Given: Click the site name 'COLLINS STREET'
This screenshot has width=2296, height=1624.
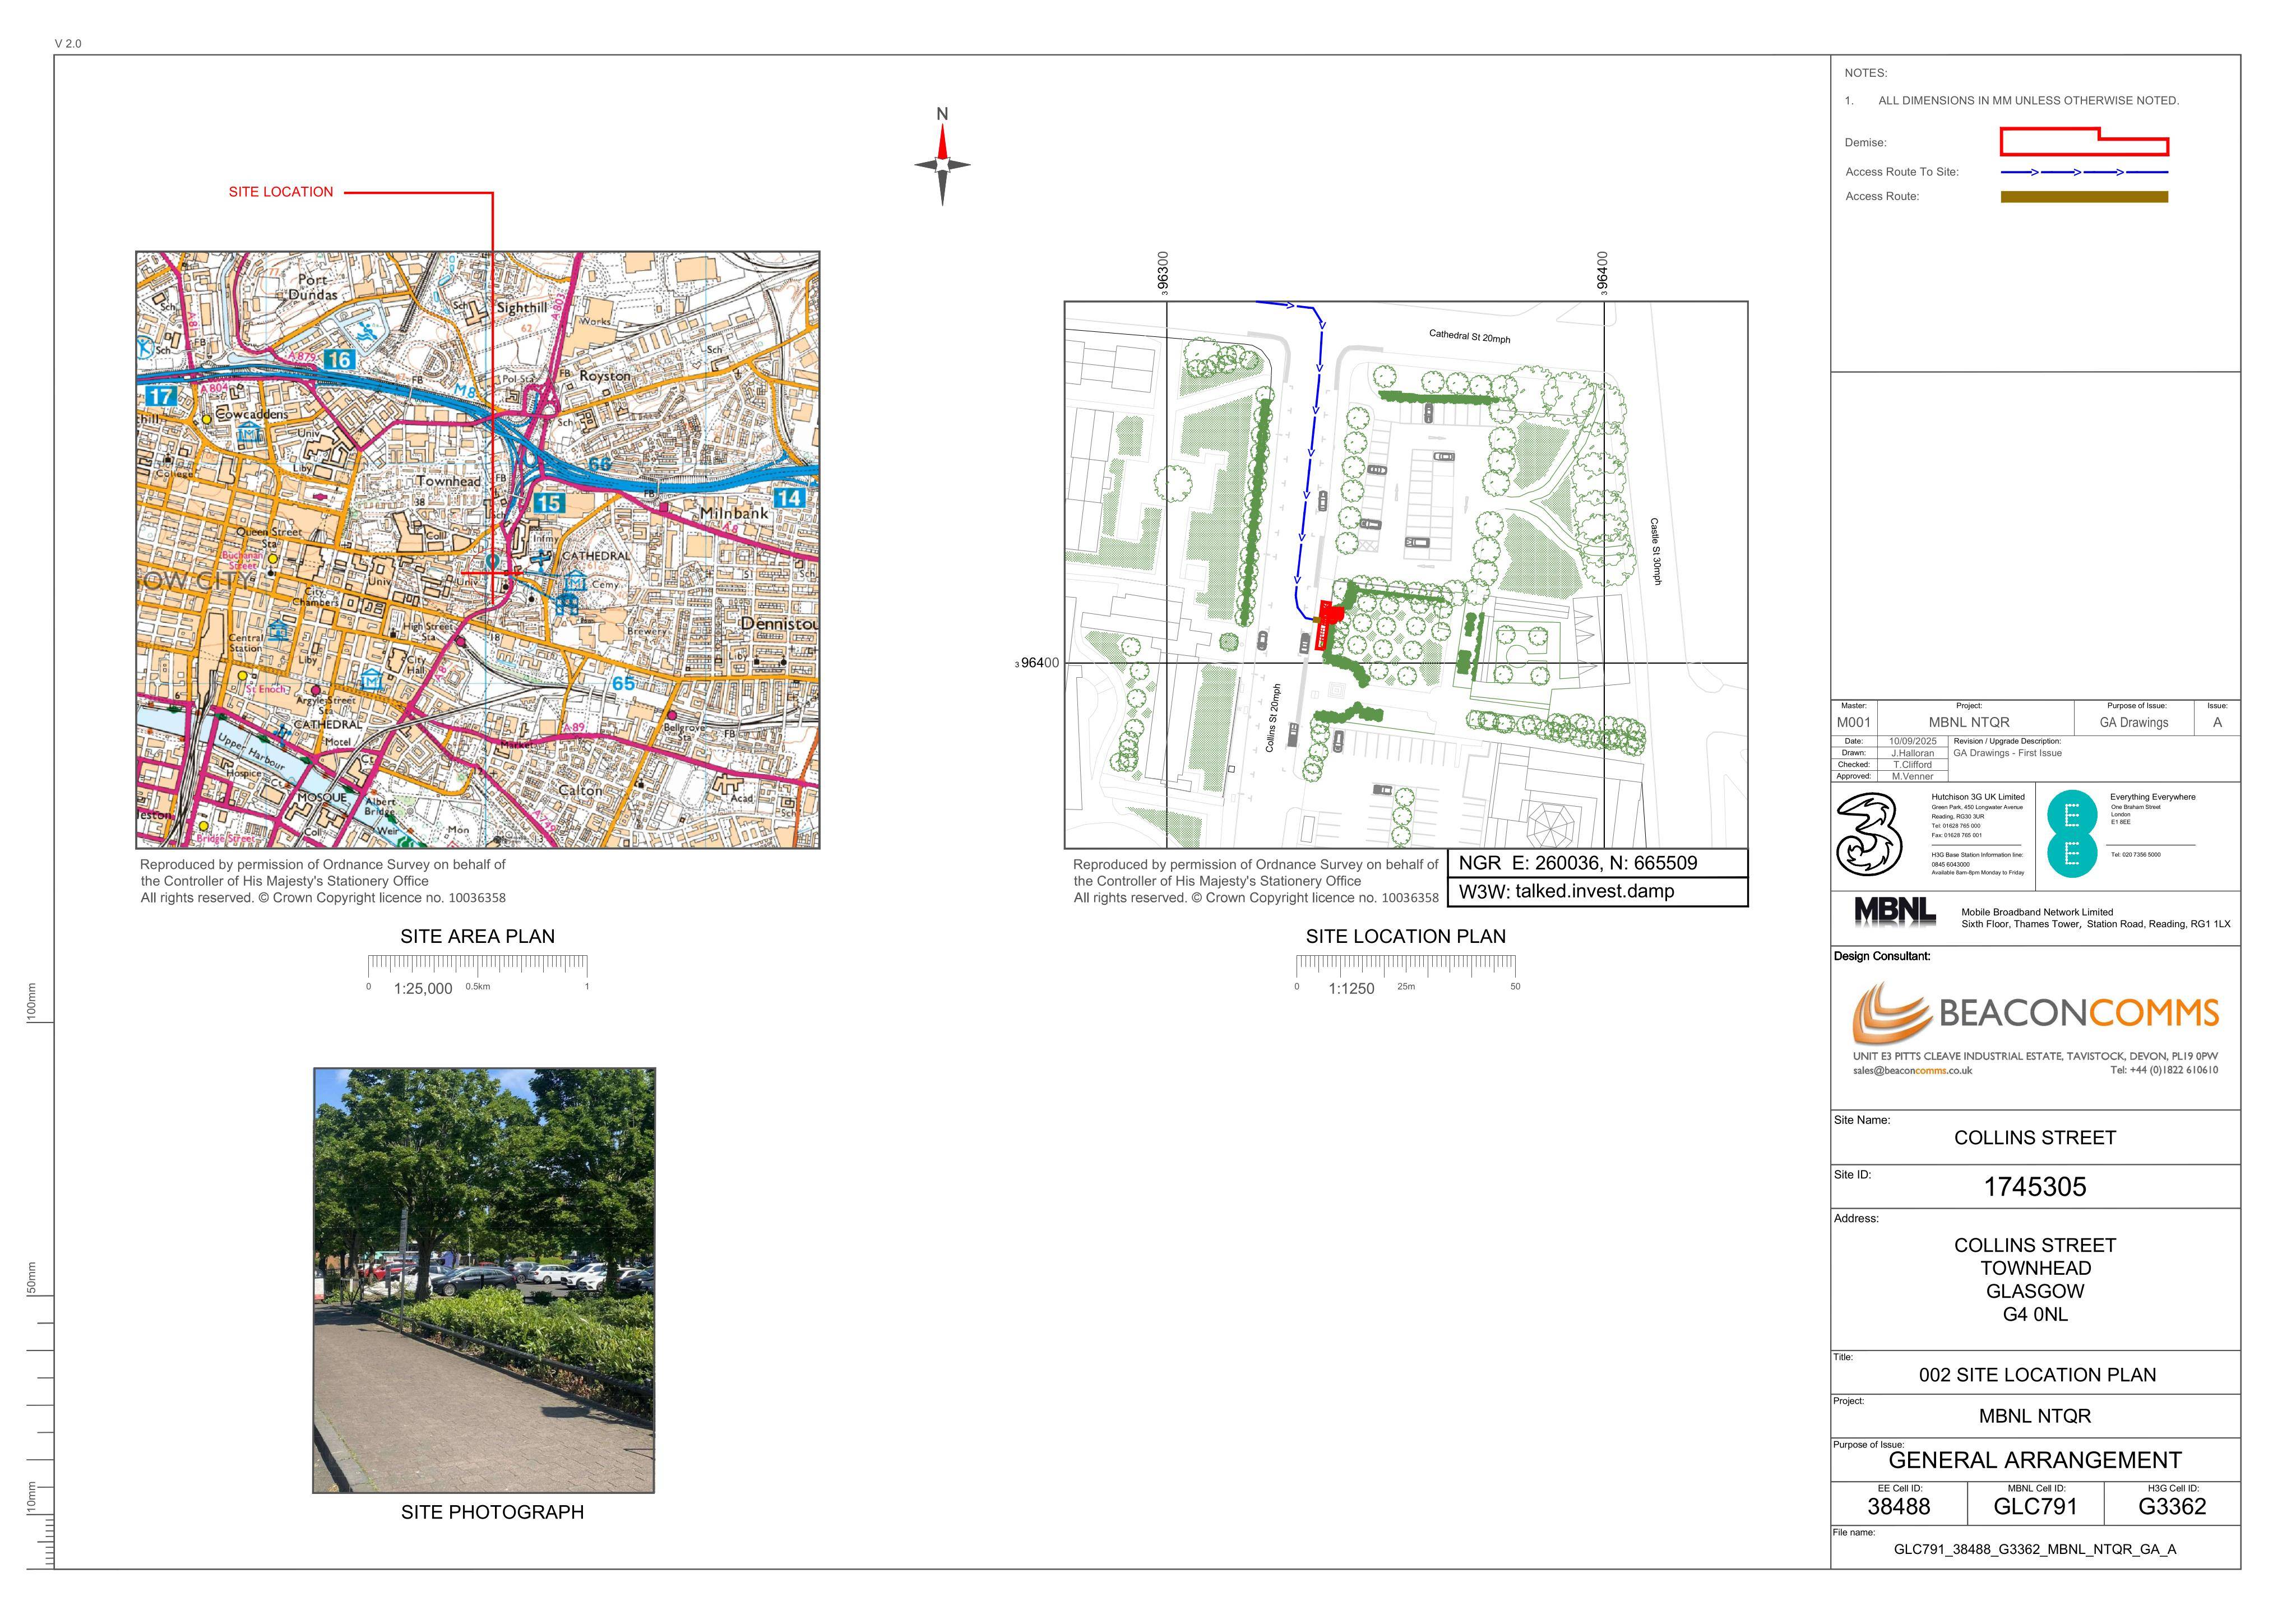Looking at the screenshot, I should [x=2035, y=1138].
